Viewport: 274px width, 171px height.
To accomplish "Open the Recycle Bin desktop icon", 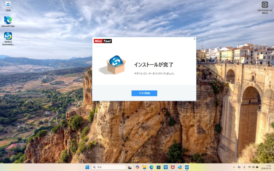I will pos(8,5).
